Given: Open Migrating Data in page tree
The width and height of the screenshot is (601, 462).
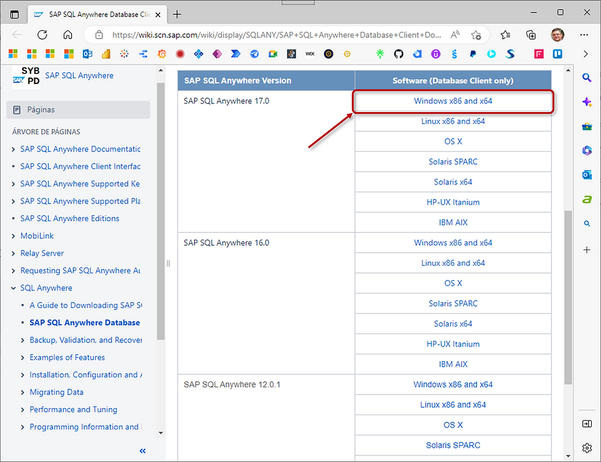Looking at the screenshot, I should click(56, 392).
